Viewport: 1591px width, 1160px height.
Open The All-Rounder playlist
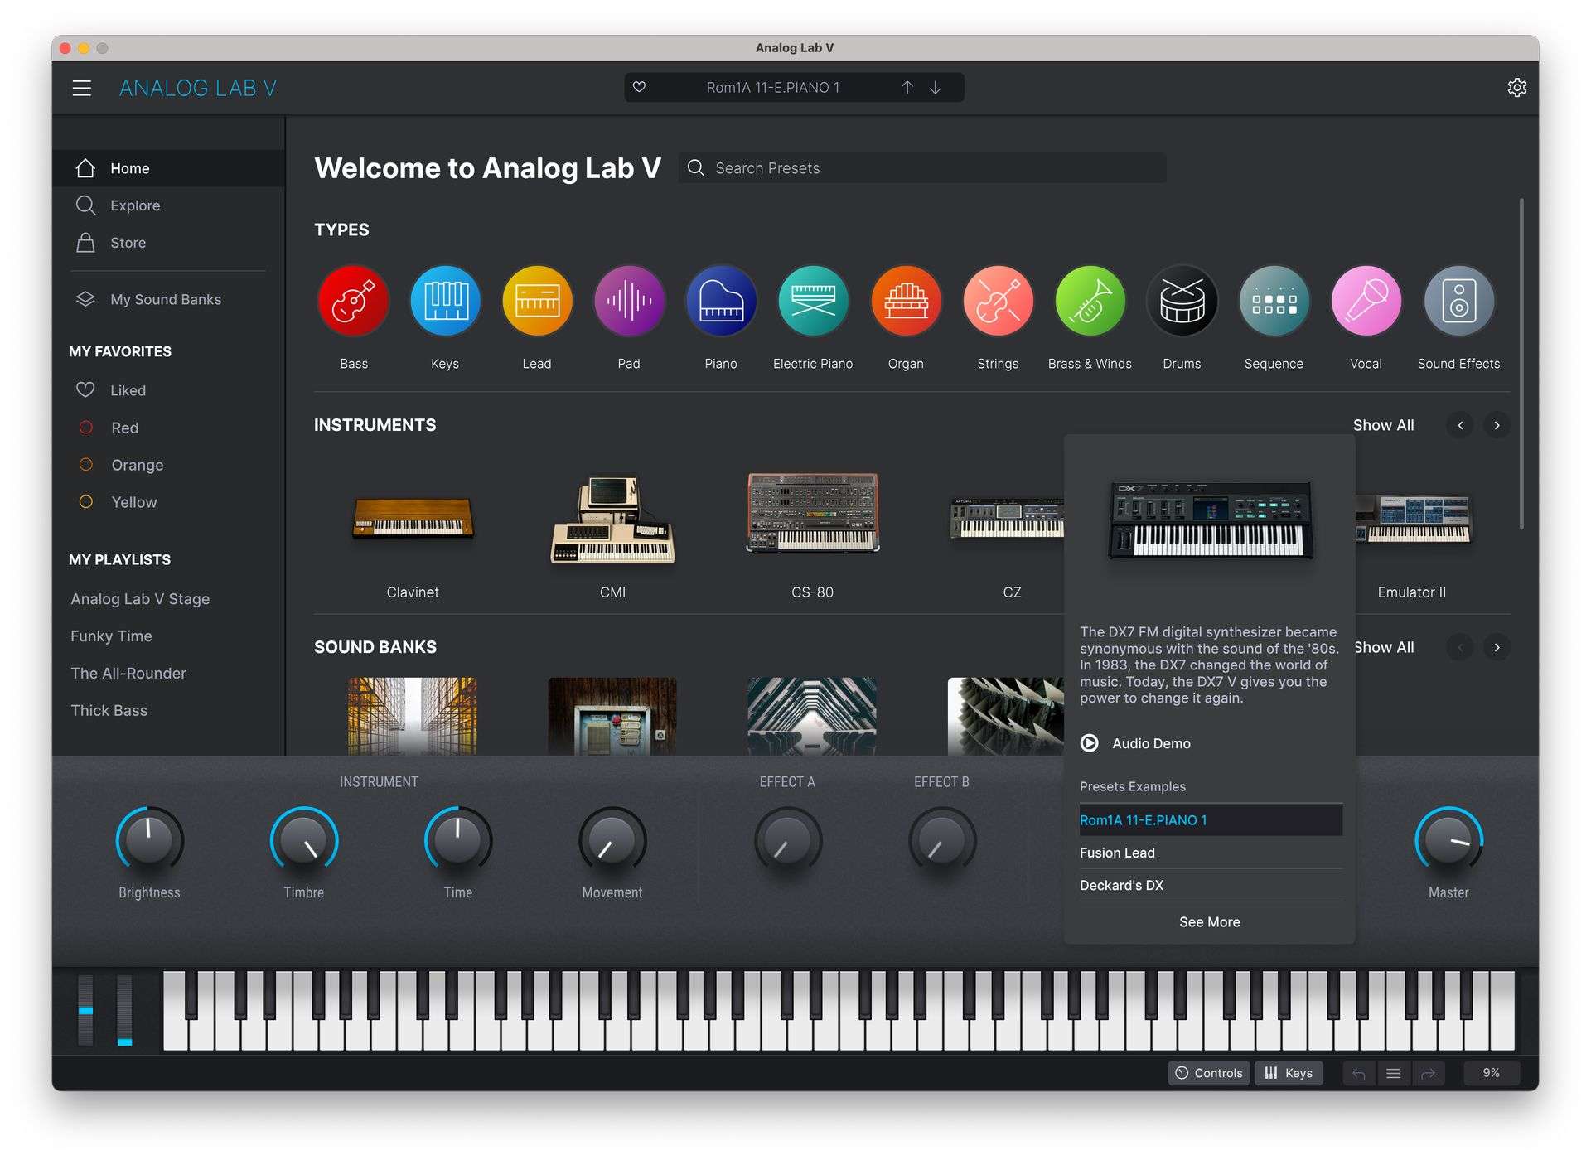click(x=128, y=674)
